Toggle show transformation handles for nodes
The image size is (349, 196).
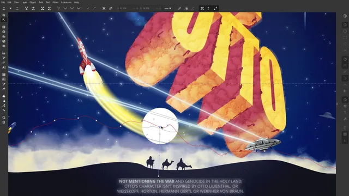(x=202, y=9)
